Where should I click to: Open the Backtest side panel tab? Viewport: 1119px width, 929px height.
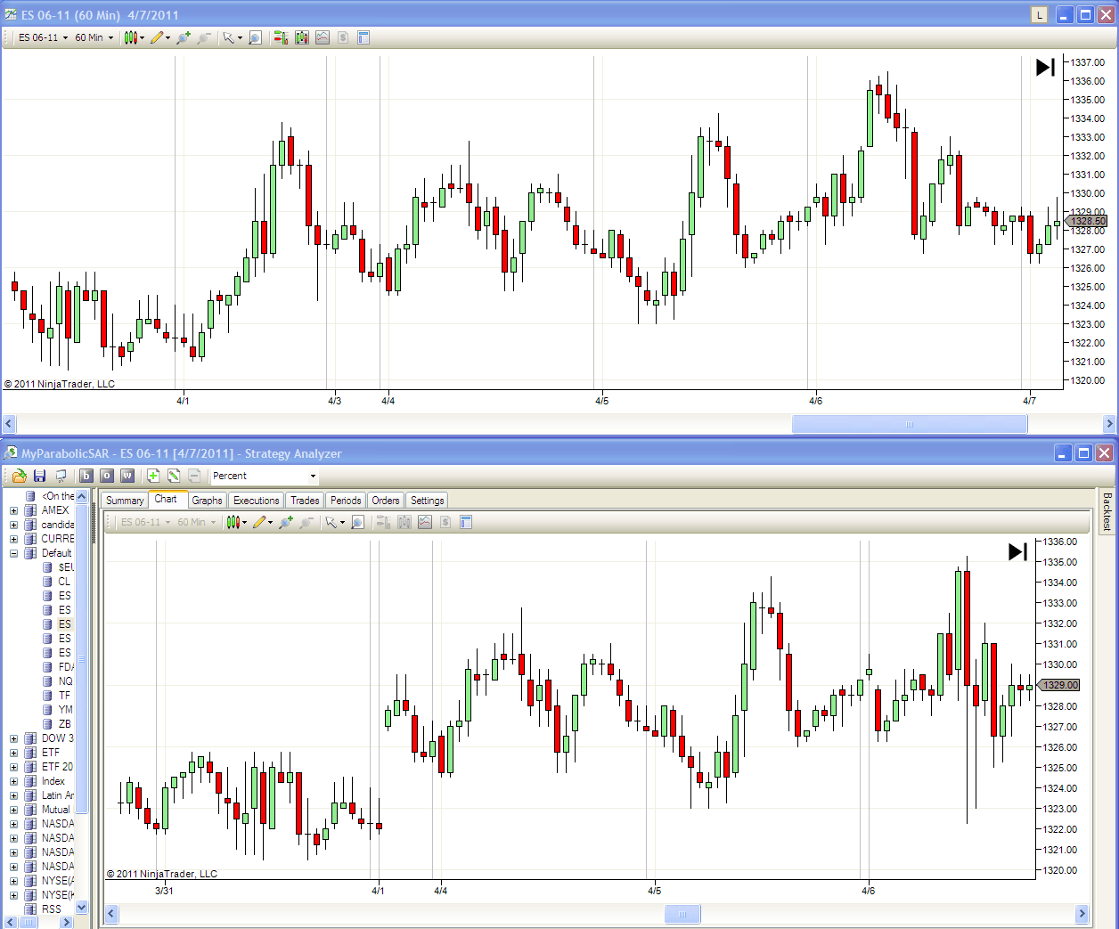(x=1107, y=511)
